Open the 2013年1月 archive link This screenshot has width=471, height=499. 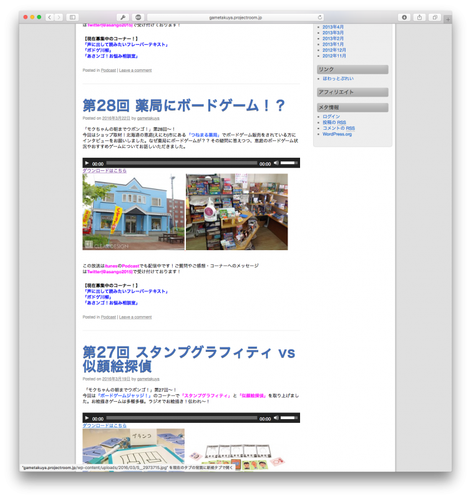click(333, 44)
